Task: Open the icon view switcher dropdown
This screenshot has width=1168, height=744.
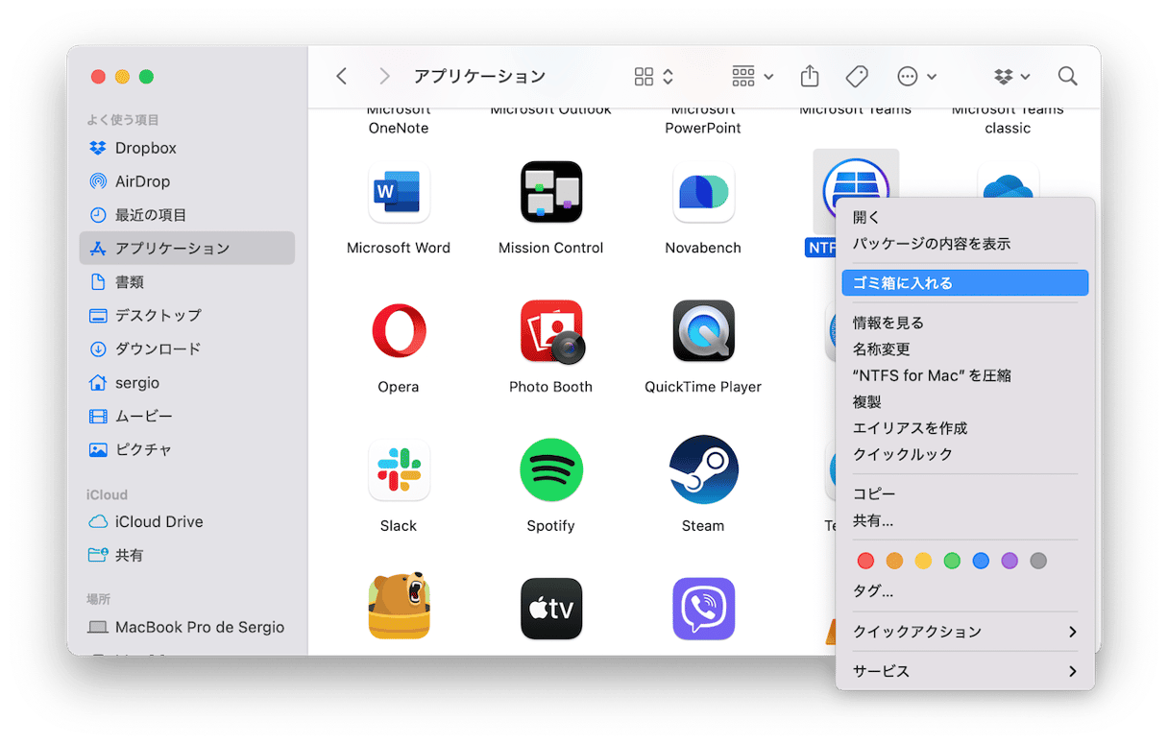Action: pos(654,76)
